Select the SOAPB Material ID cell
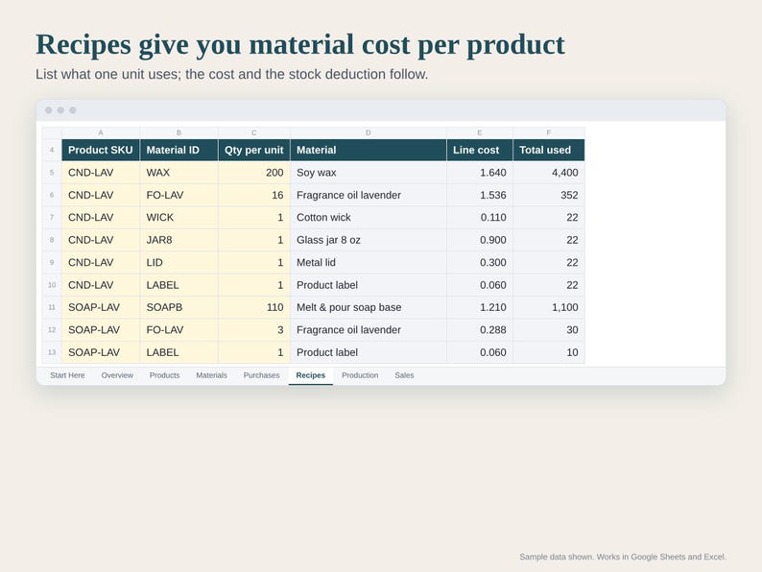Image resolution: width=762 pixels, height=572 pixels. (x=179, y=307)
